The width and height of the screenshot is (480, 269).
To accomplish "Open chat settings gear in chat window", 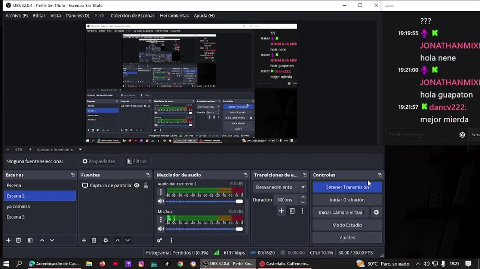I will tap(462, 135).
